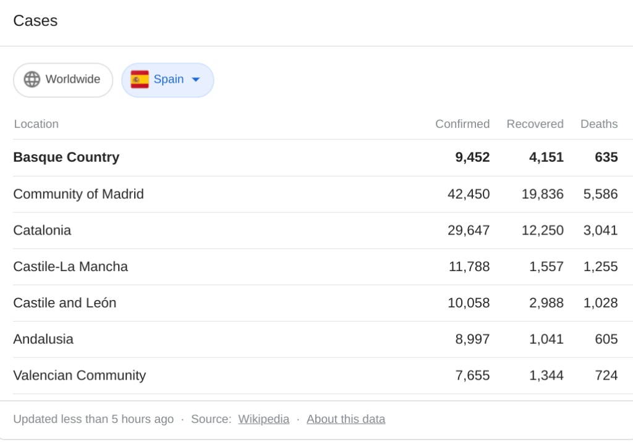Select the Catalonia row

click(42, 230)
